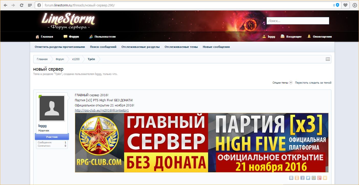Share the post on VKontakte

[291, 178]
